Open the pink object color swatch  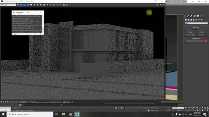[x=206, y=41]
